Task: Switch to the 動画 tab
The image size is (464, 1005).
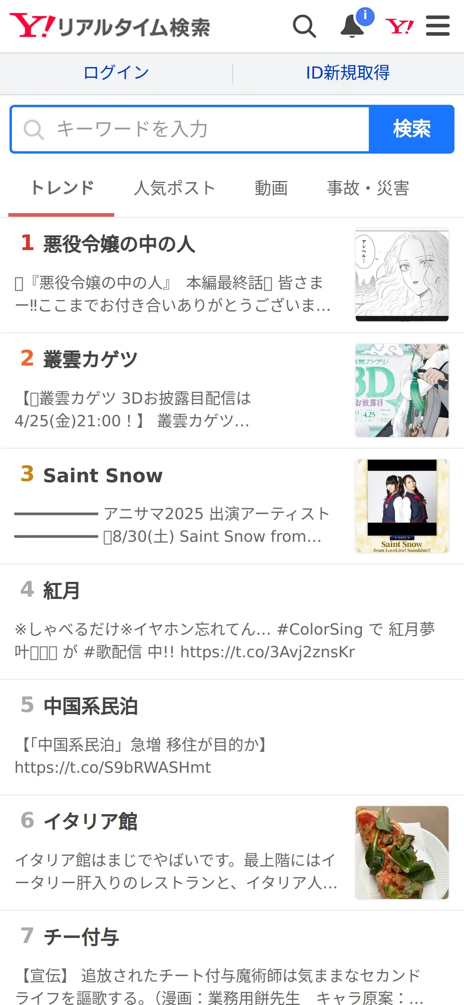Action: 271,188
